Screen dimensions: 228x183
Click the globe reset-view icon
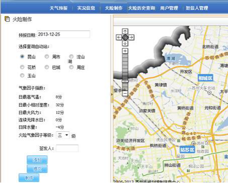tap(125, 37)
